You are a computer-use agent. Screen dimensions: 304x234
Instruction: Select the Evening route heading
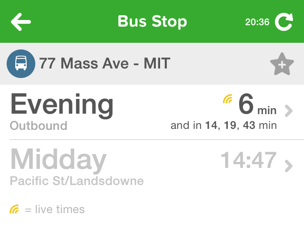(62, 105)
